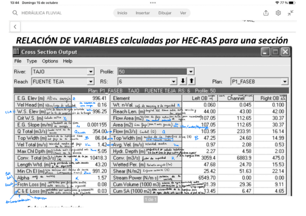Image resolution: width=306 pixels, height=216 pixels.
Task: Select the Insertar tab
Action: click(x=143, y=13)
